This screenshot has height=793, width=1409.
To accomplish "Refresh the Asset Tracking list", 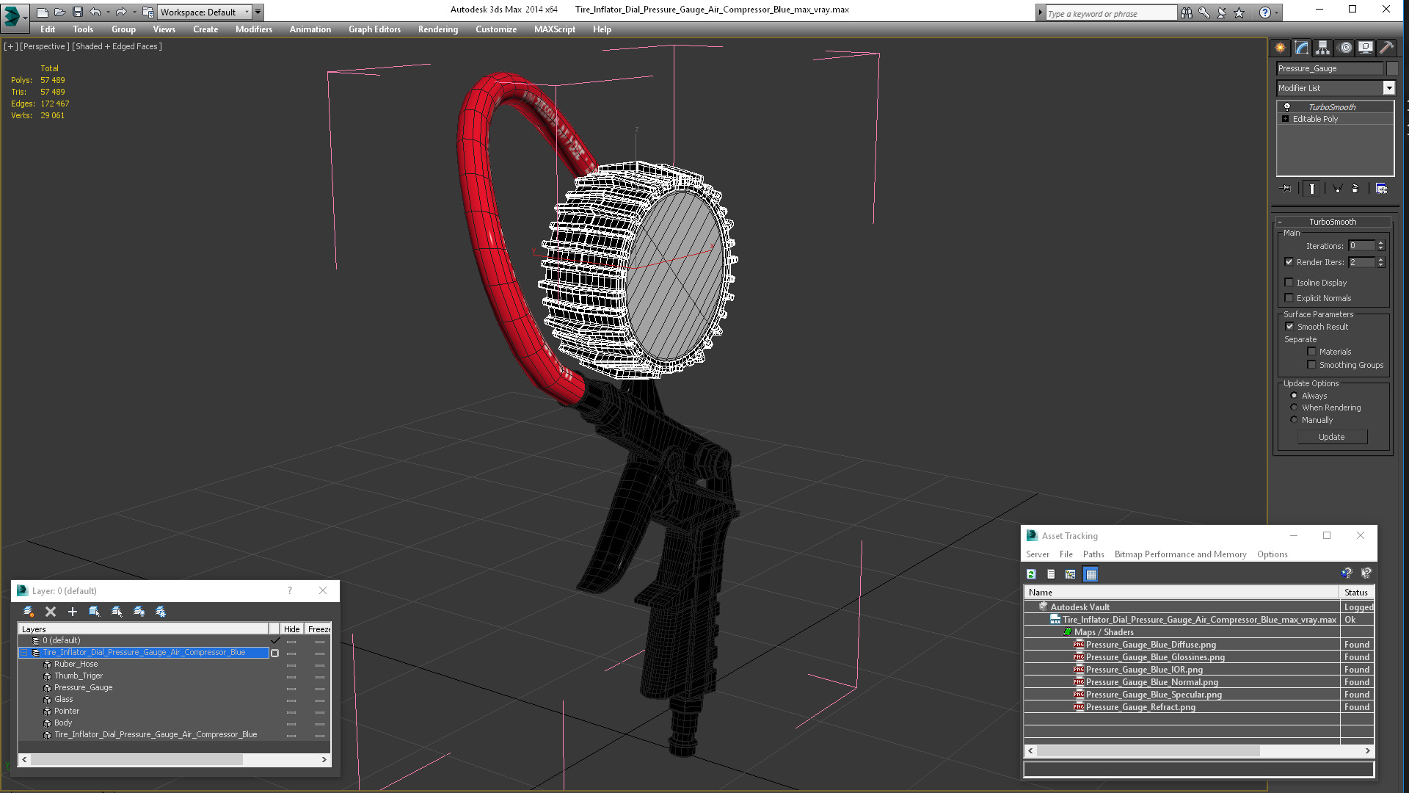I will coord(1031,574).
